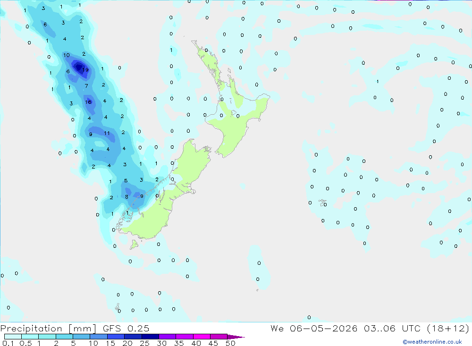
Task: Click the 10–15 mm blue legend swatch
Action: (x=99, y=337)
